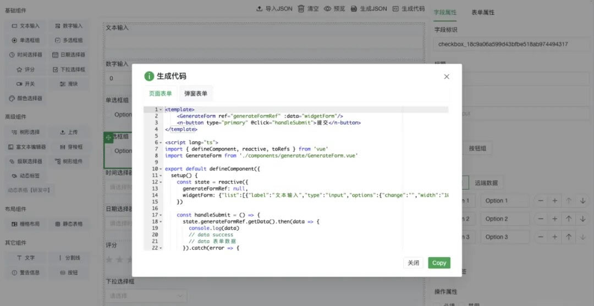Fold the export default block at line 10

pos(161,169)
